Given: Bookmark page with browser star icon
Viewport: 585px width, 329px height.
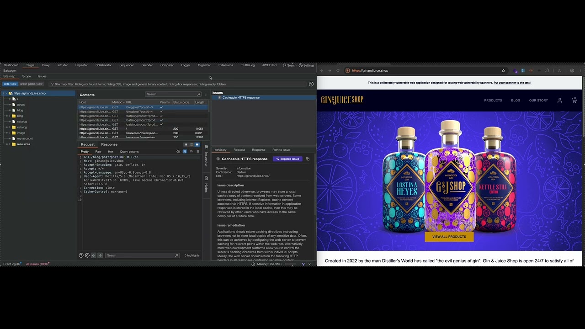Looking at the screenshot, I should click(503, 70).
